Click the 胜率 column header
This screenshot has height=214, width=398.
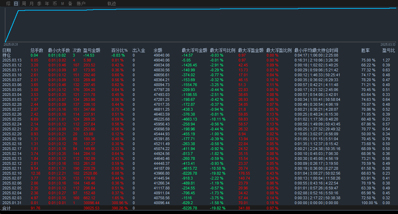tap(366, 50)
